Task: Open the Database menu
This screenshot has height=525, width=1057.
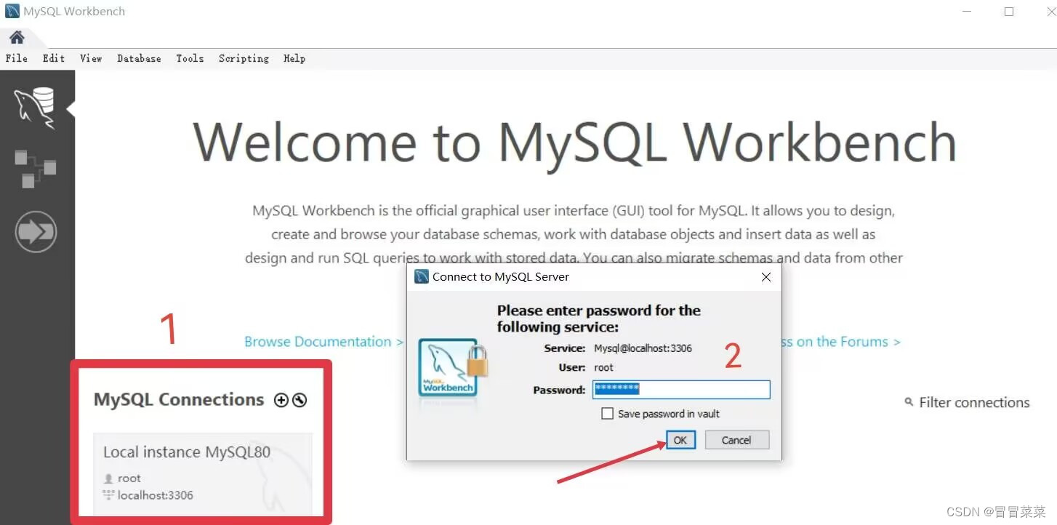Action: pos(139,58)
